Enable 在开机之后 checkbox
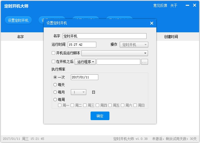The image size is (200, 143). pyautogui.click(x=53, y=62)
